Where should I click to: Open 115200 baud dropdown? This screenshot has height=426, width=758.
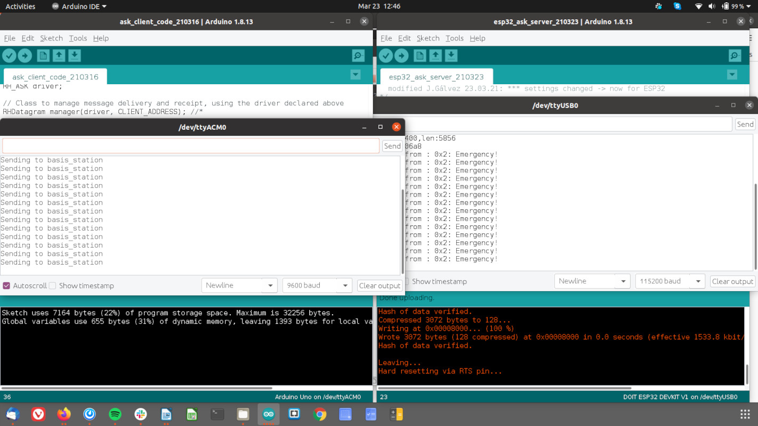click(x=670, y=281)
